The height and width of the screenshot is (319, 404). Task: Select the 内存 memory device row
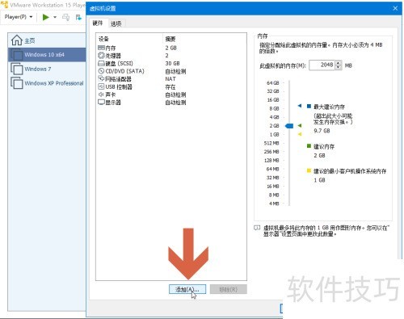tap(171, 48)
